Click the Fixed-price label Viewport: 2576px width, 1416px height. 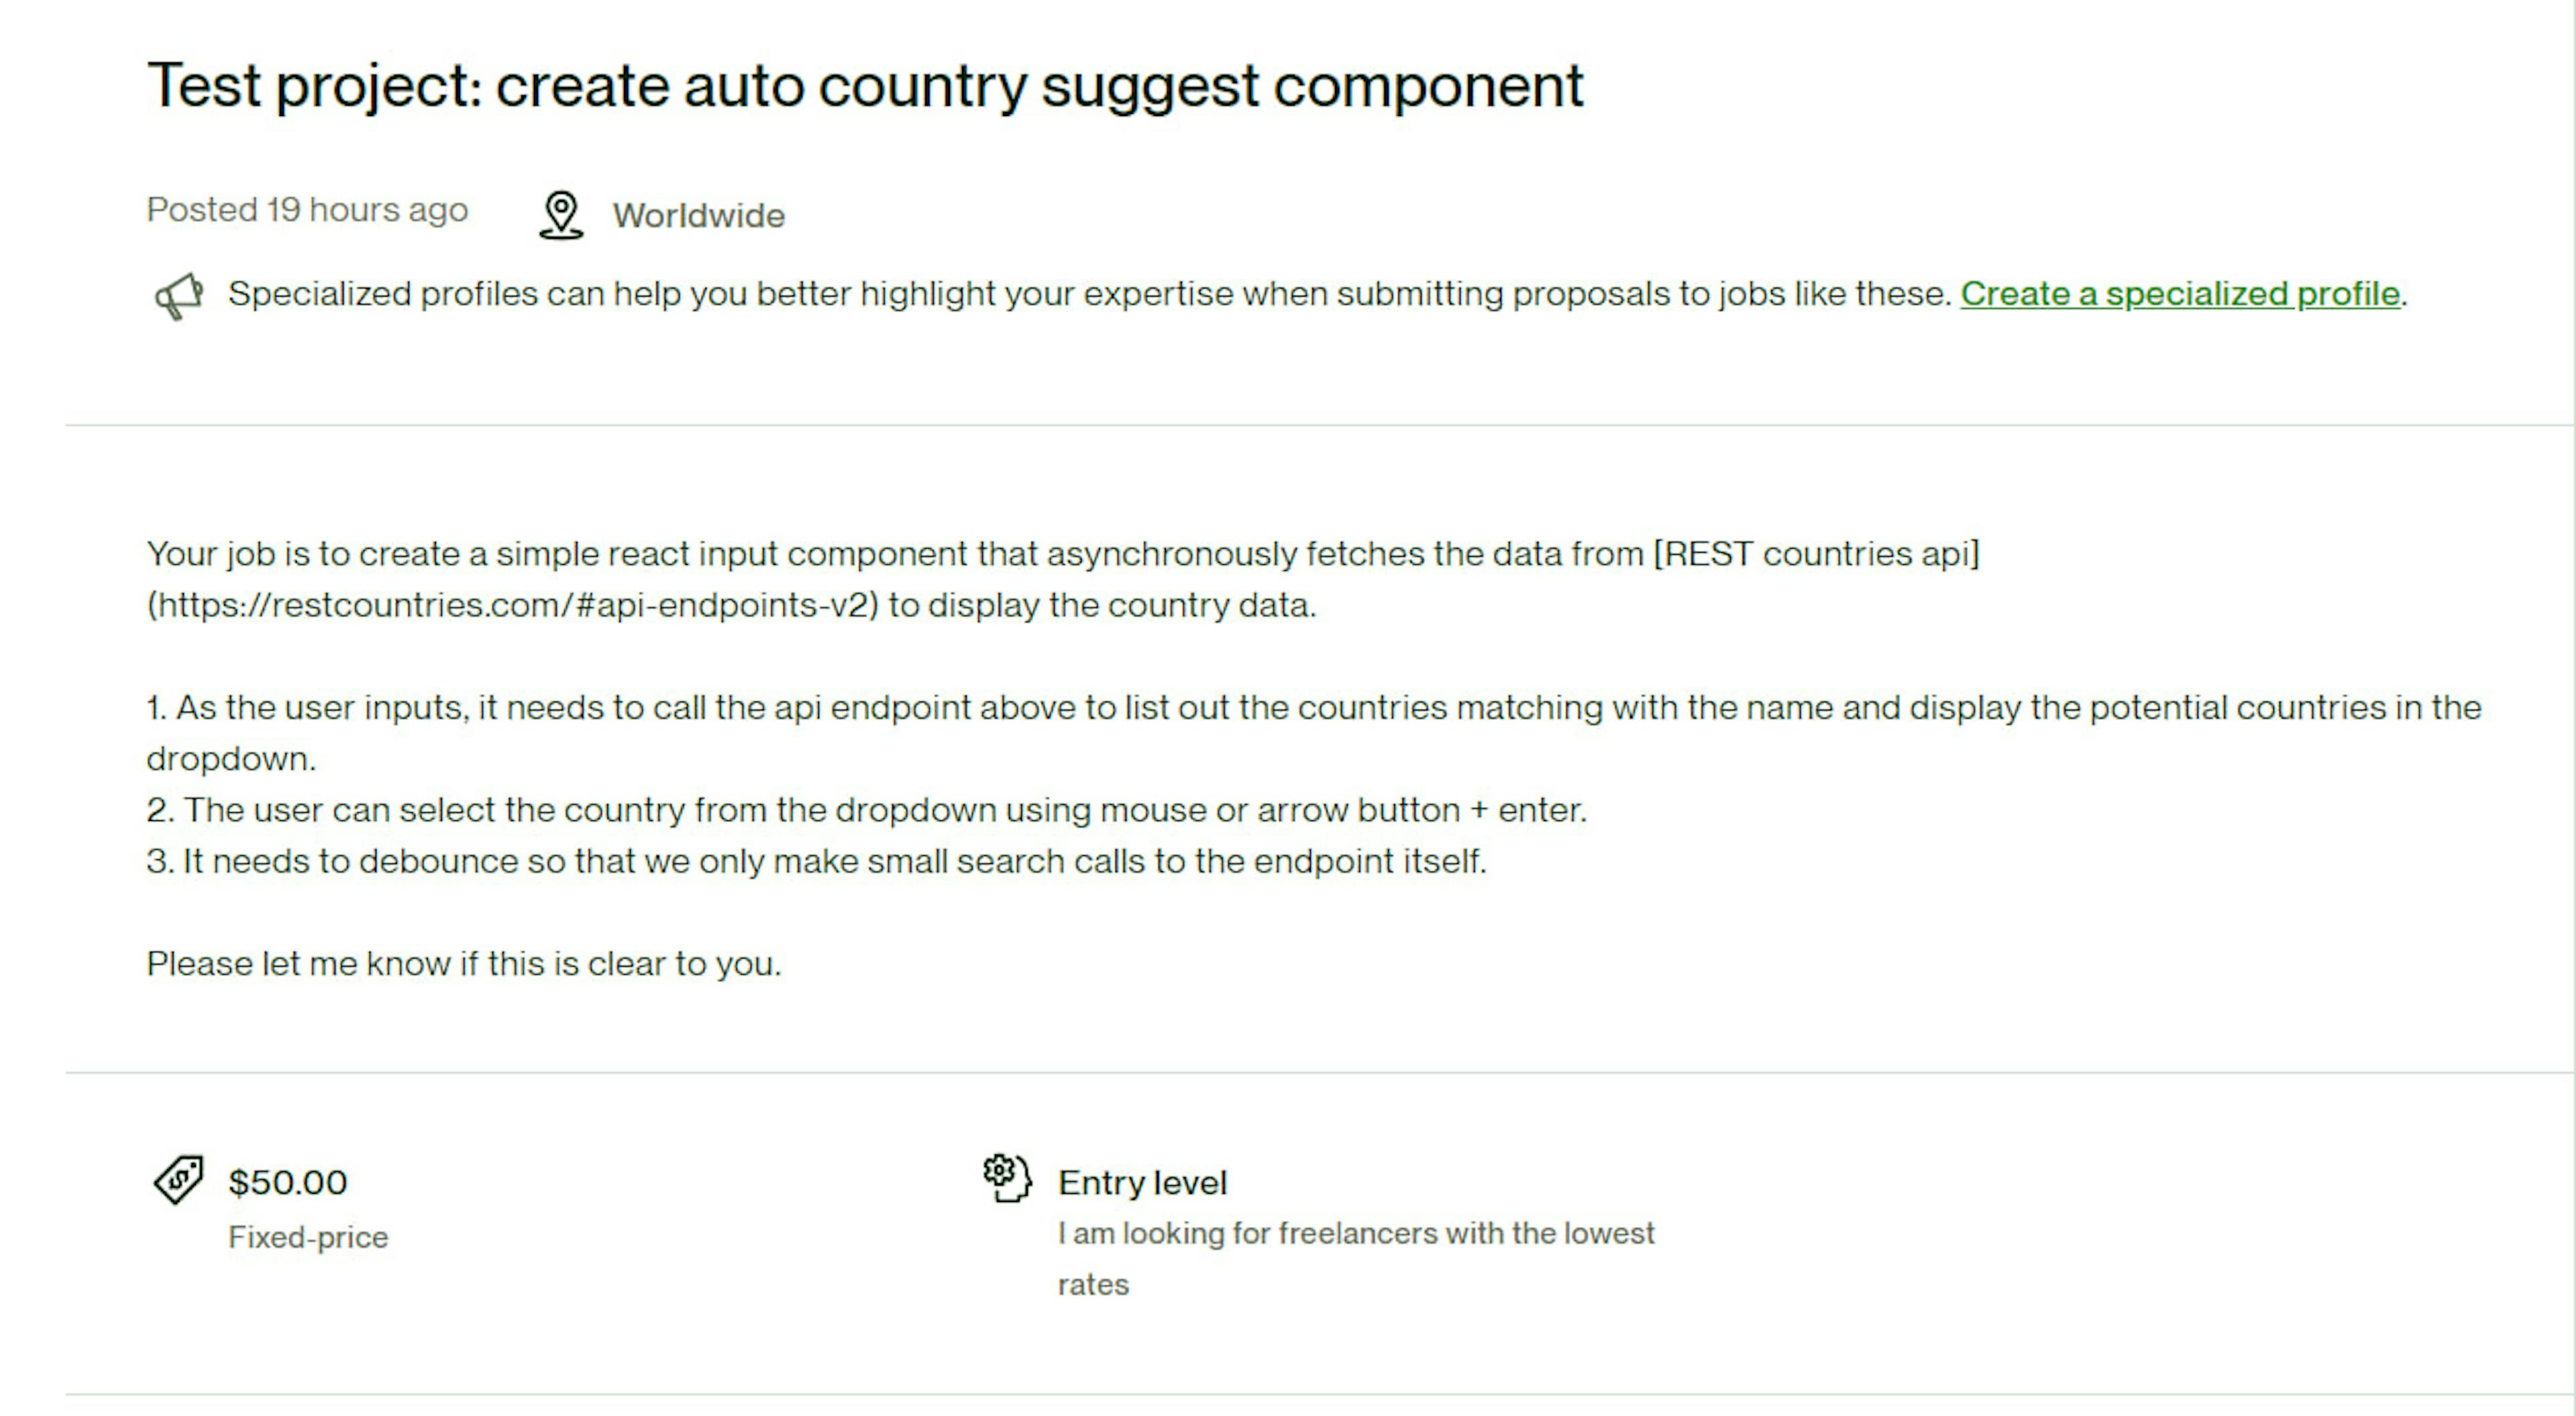(x=308, y=1237)
